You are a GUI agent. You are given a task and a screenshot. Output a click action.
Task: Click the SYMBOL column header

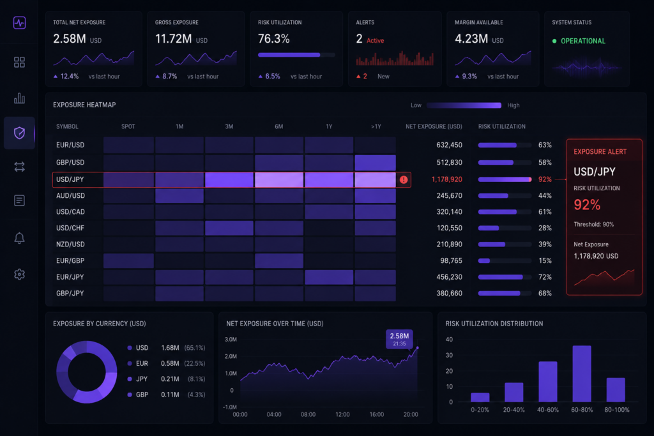[67, 126]
